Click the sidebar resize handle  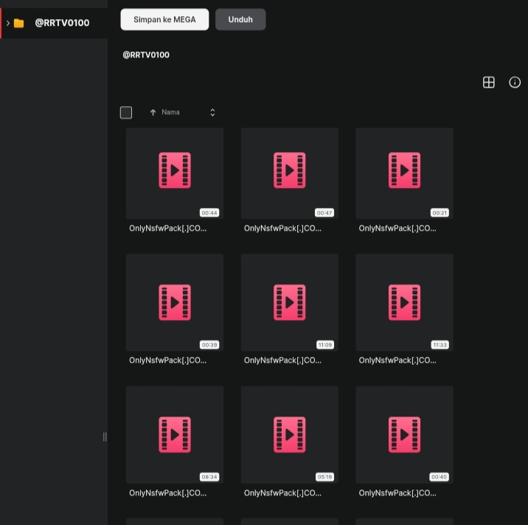click(105, 437)
